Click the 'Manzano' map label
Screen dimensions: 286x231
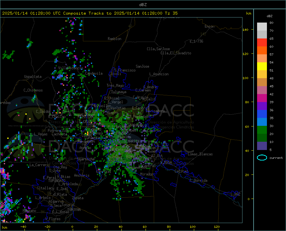point(29,211)
